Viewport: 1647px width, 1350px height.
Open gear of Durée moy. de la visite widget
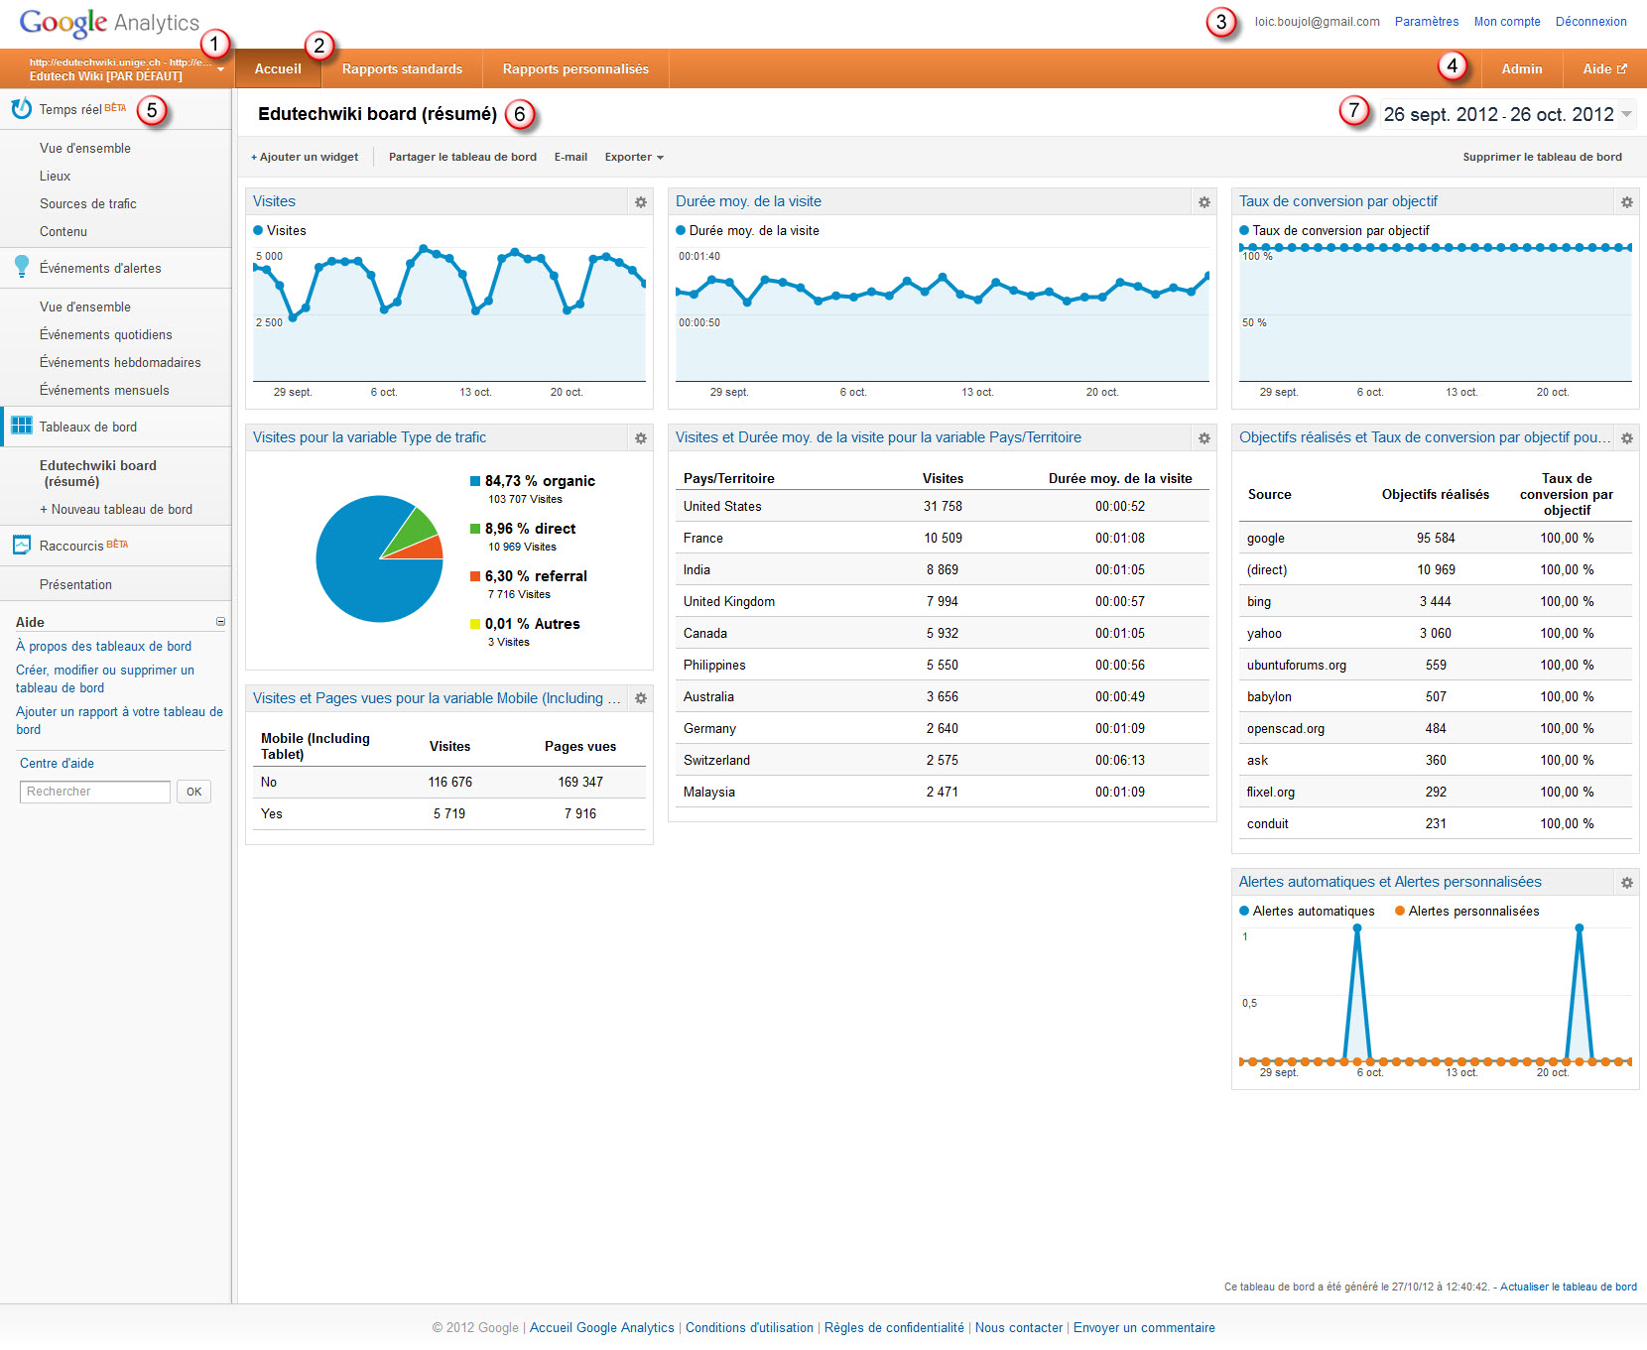[x=1204, y=202]
